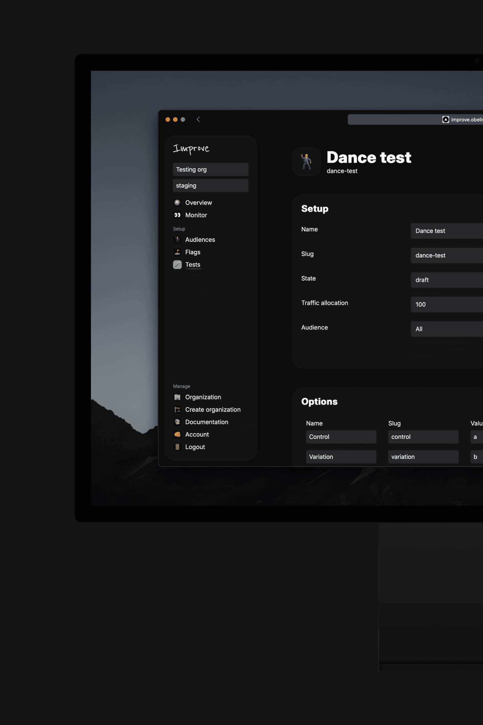The image size is (483, 725).
Task: Open the State draft dropdown
Action: click(446, 280)
